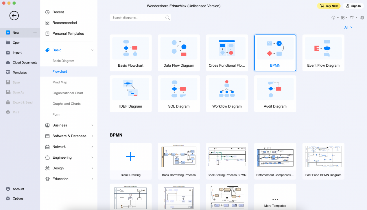This screenshot has height=210, width=367.
Task: Click the search diagrams input field
Action: click(x=140, y=18)
